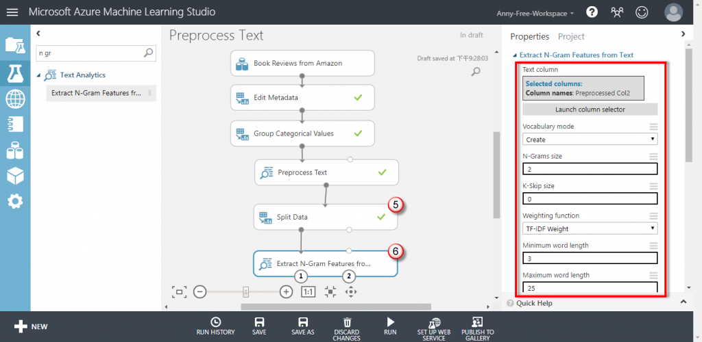Click Vocabulary mode parameter menu icon
Image resolution: width=702 pixels, height=342 pixels.
(x=653, y=127)
